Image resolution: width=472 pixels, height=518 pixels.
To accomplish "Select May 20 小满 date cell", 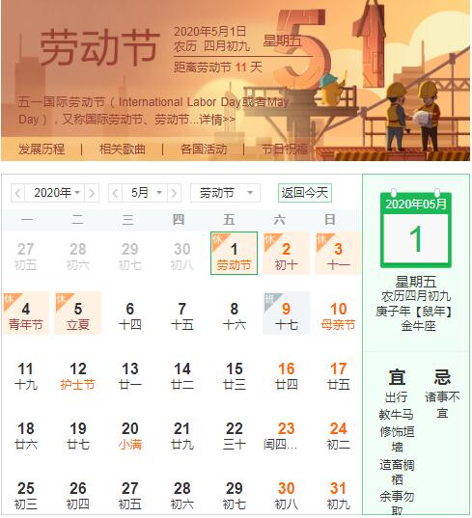I will (x=130, y=433).
